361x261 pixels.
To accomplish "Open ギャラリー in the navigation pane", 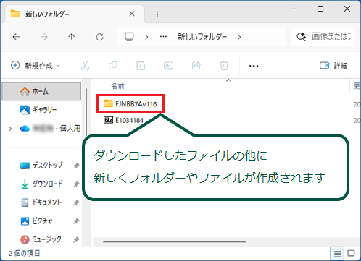I will pyautogui.click(x=38, y=110).
